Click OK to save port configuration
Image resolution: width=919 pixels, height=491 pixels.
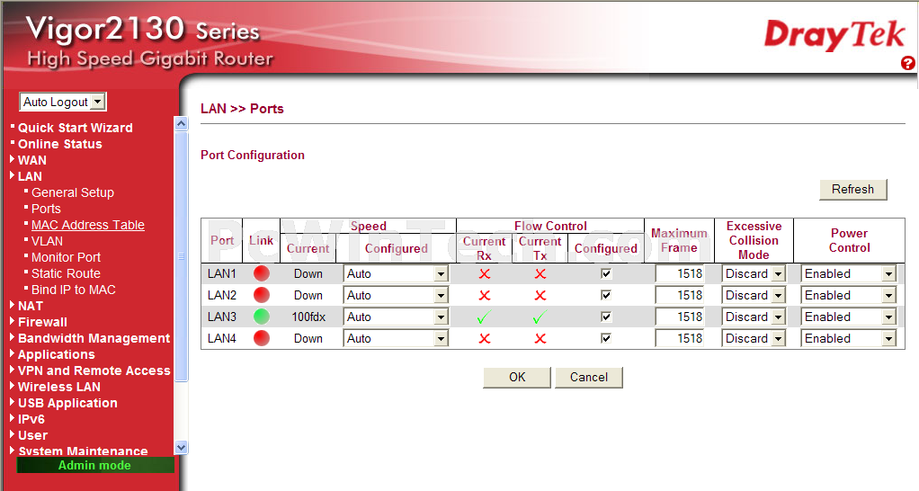click(517, 378)
